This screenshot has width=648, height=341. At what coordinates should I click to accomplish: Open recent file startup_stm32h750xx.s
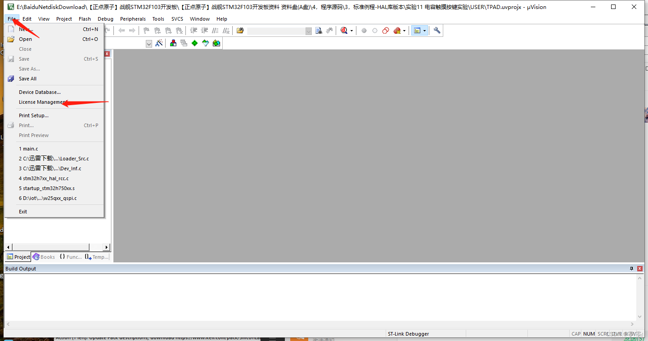tap(54, 188)
